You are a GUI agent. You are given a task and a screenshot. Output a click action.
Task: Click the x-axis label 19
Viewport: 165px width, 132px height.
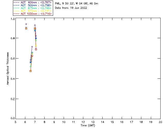coord(151,122)
